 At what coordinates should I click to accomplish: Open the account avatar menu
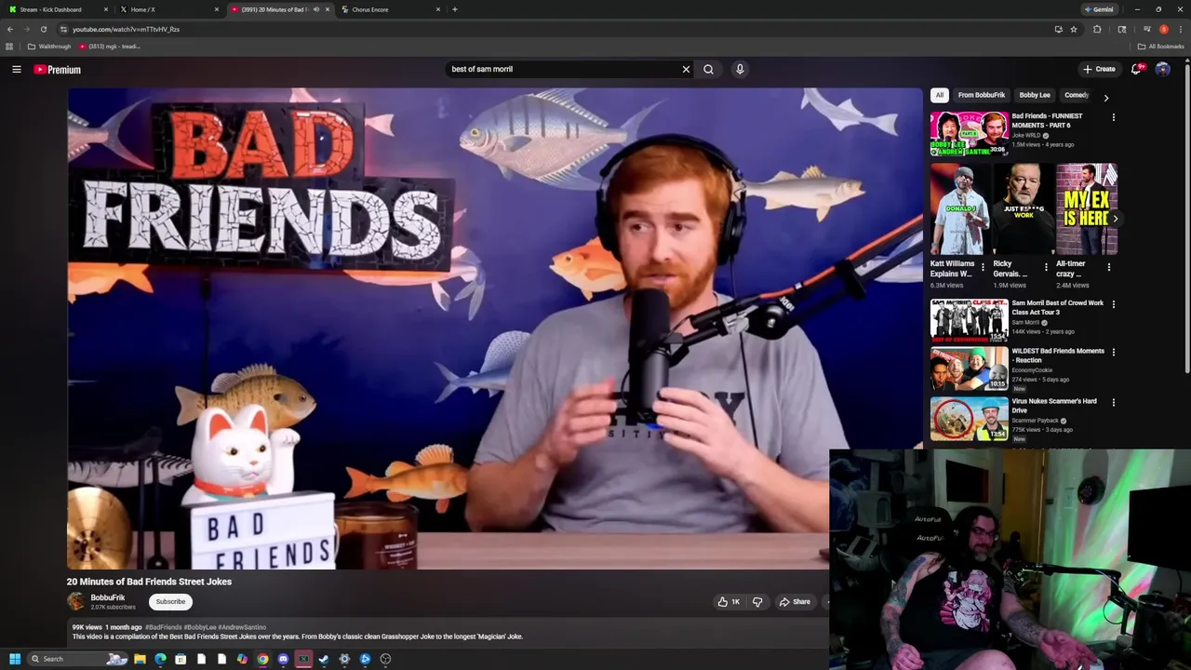point(1162,69)
